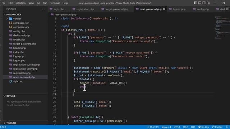
Task: Open dashboard.php in explorer
Action: [x=22, y=35]
